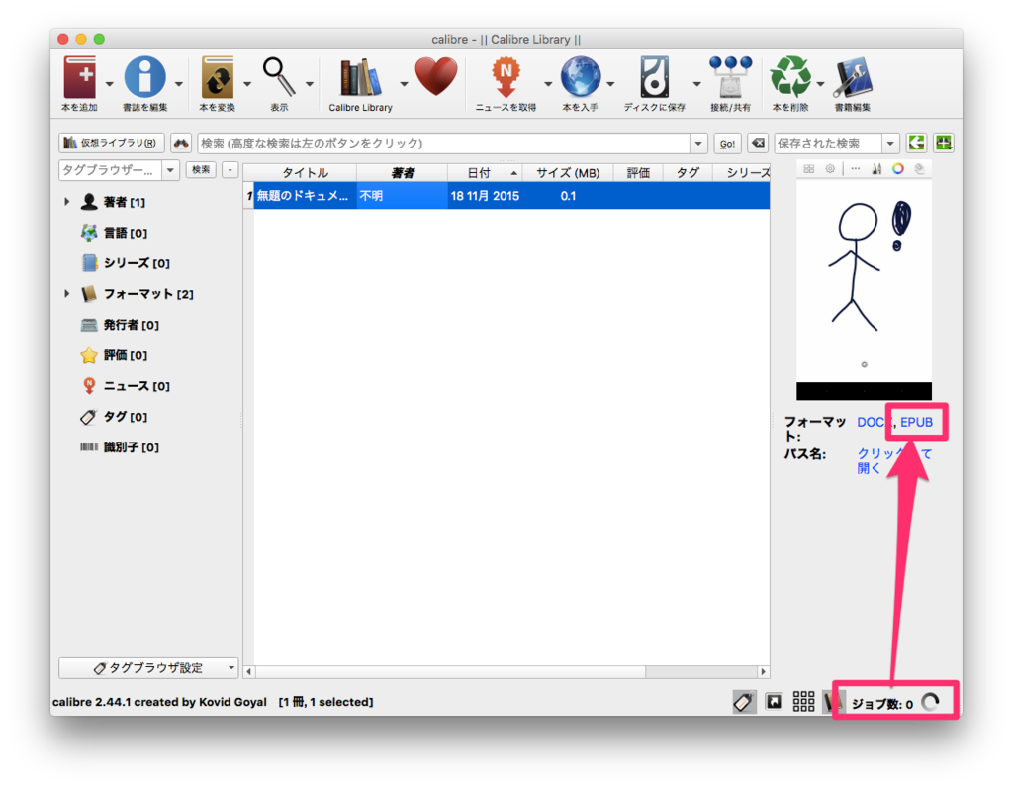
Task: Click the Save to disk icon
Action: (655, 77)
